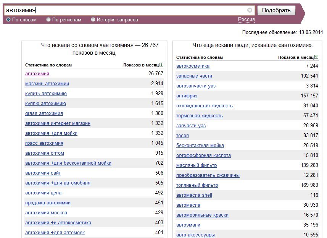
Task: Open 'автохимия +для автомобиля' link
Action: [x=58, y=183]
